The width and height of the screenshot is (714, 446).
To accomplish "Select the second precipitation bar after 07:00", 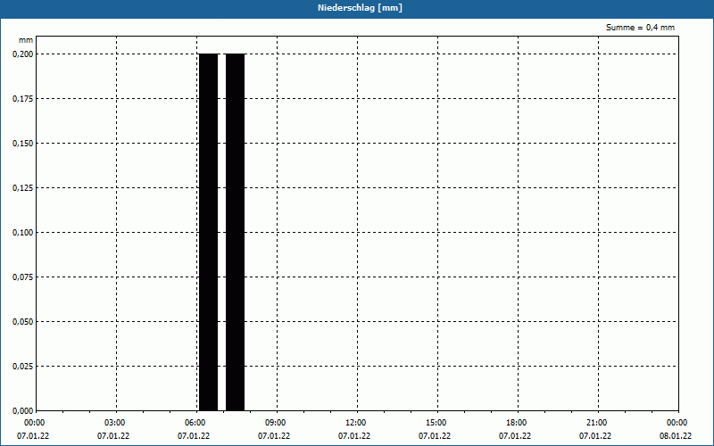I will click(x=235, y=232).
